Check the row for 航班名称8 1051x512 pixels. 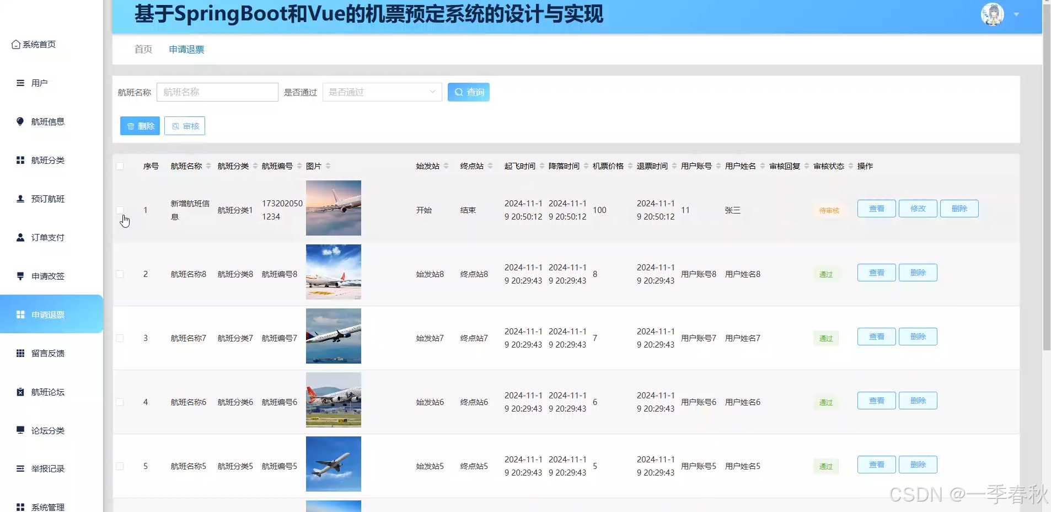pos(120,274)
